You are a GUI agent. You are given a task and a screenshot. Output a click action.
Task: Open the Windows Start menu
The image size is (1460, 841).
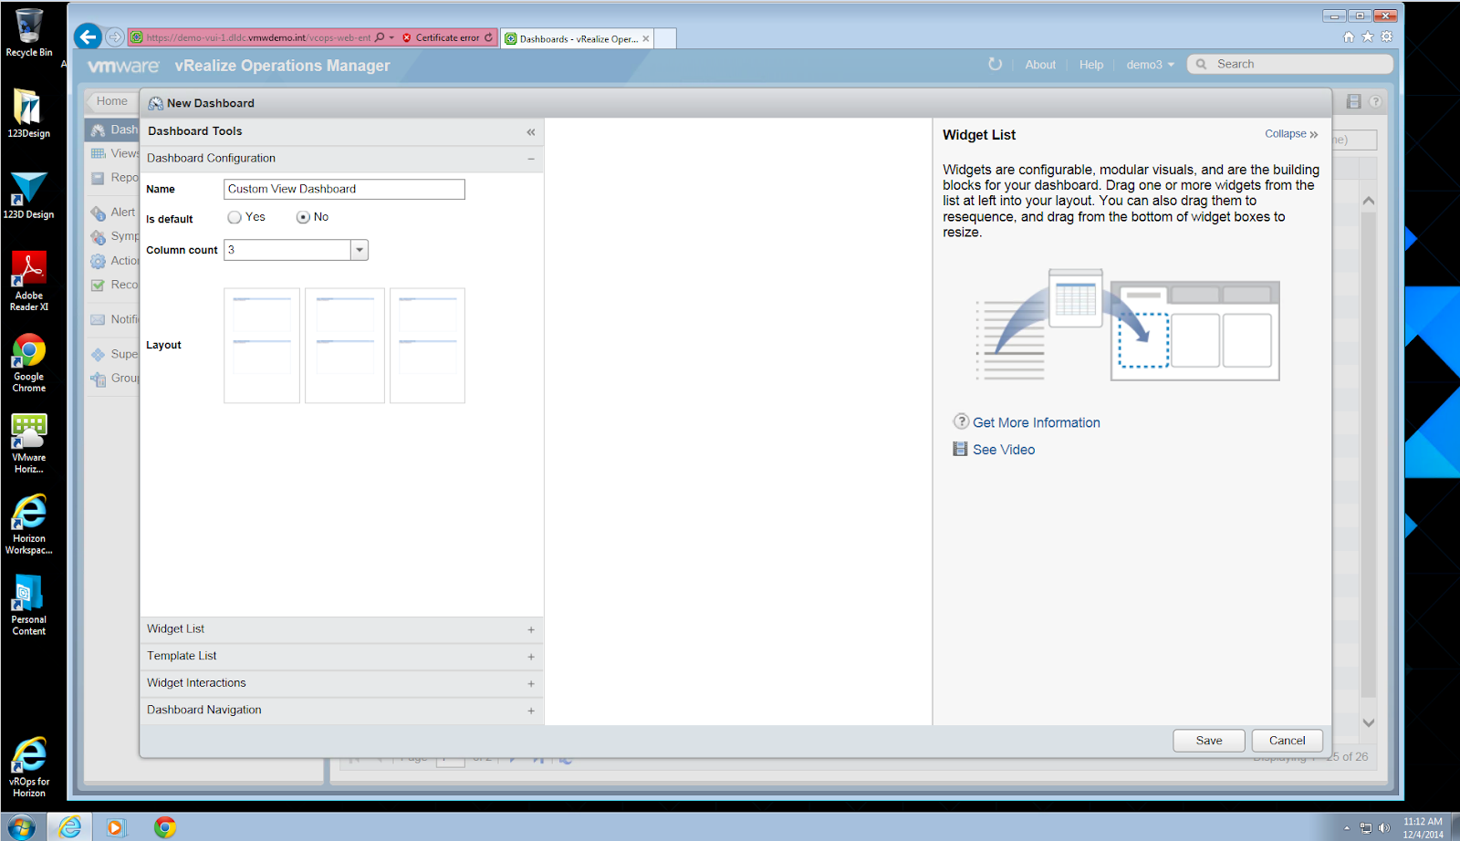pyautogui.click(x=20, y=827)
